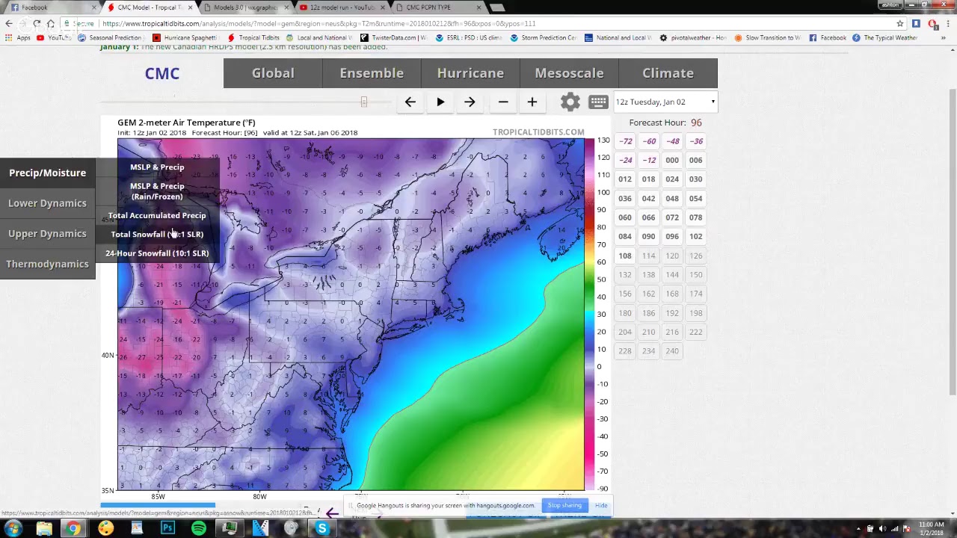Open Skype from the taskbar

[321, 529]
